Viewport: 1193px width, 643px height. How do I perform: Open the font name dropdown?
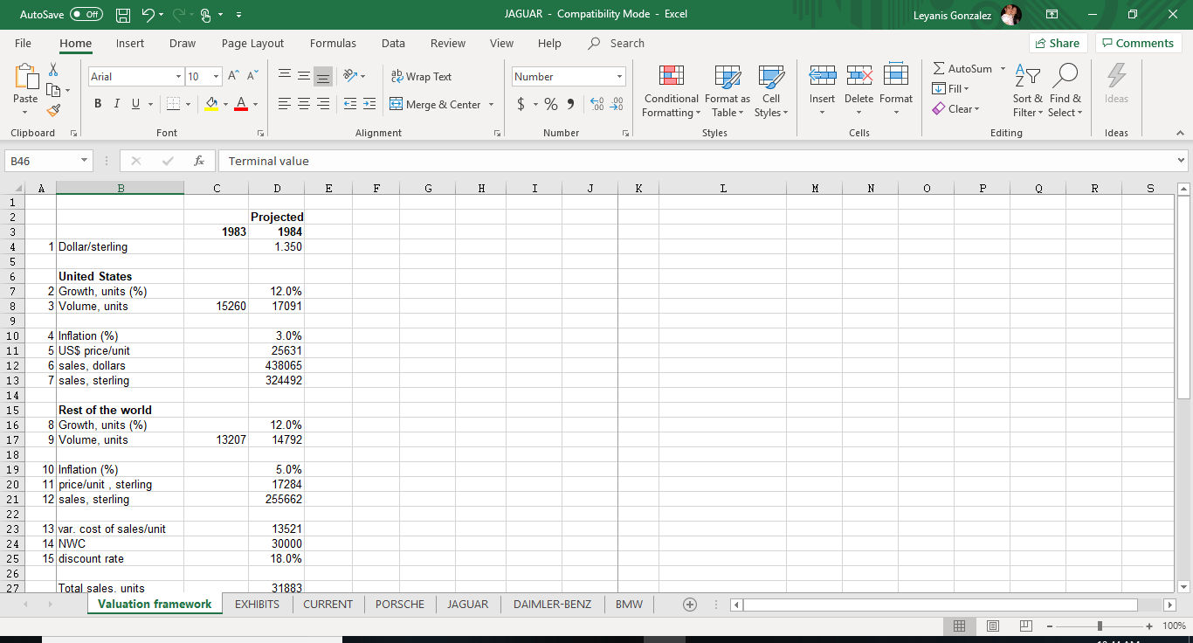[179, 77]
